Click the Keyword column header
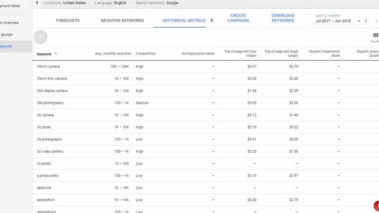Image resolution: width=379 pixels, height=213 pixels. pyautogui.click(x=44, y=54)
